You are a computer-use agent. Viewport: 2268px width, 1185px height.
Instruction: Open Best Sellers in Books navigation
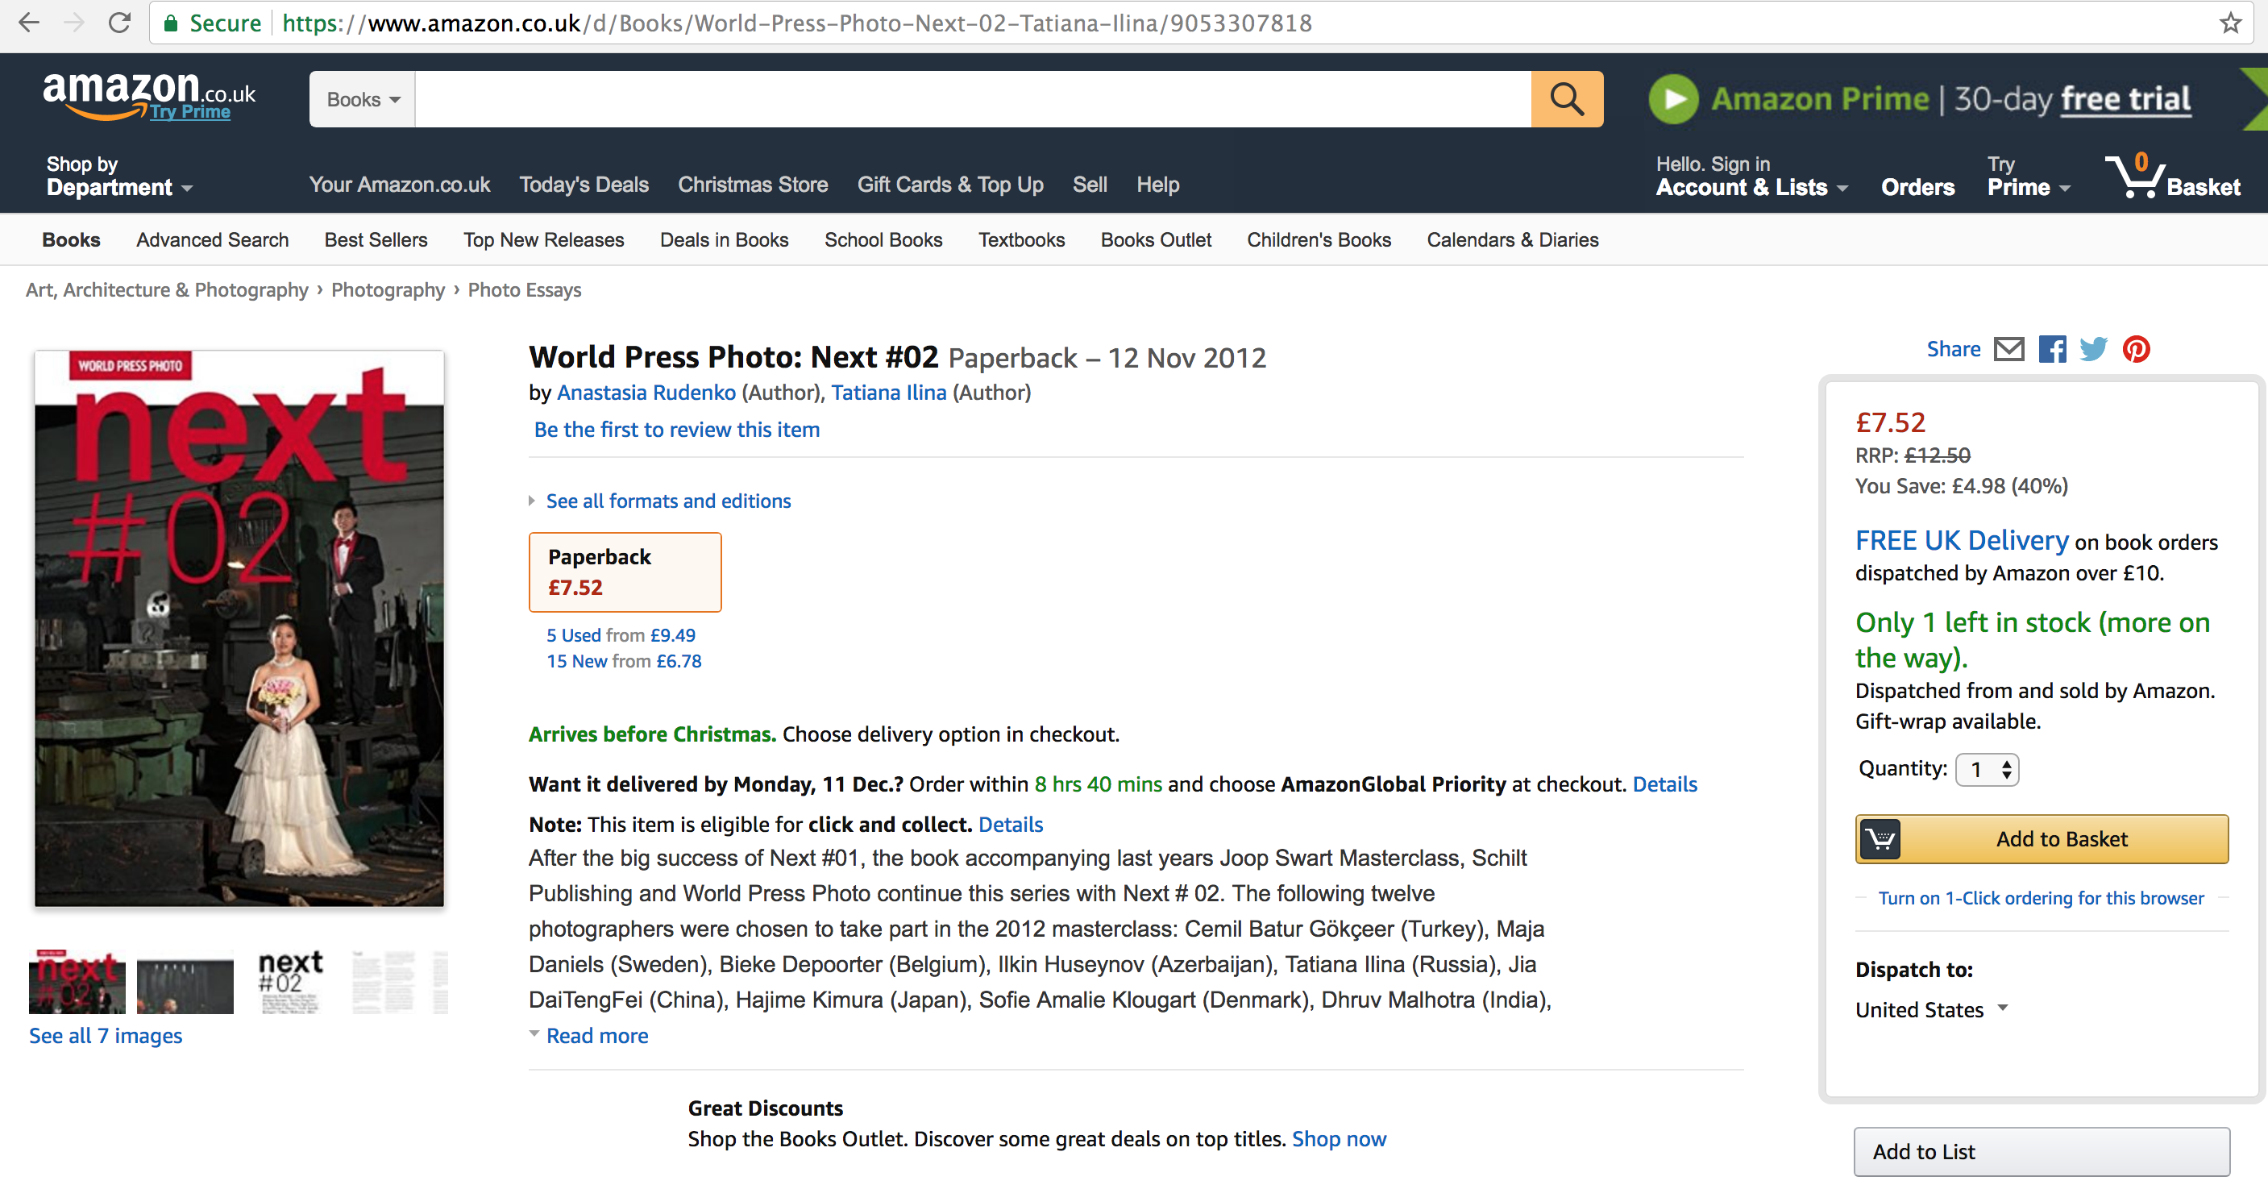(x=376, y=240)
